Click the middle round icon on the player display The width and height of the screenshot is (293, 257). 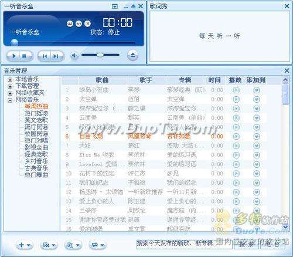(79, 23)
